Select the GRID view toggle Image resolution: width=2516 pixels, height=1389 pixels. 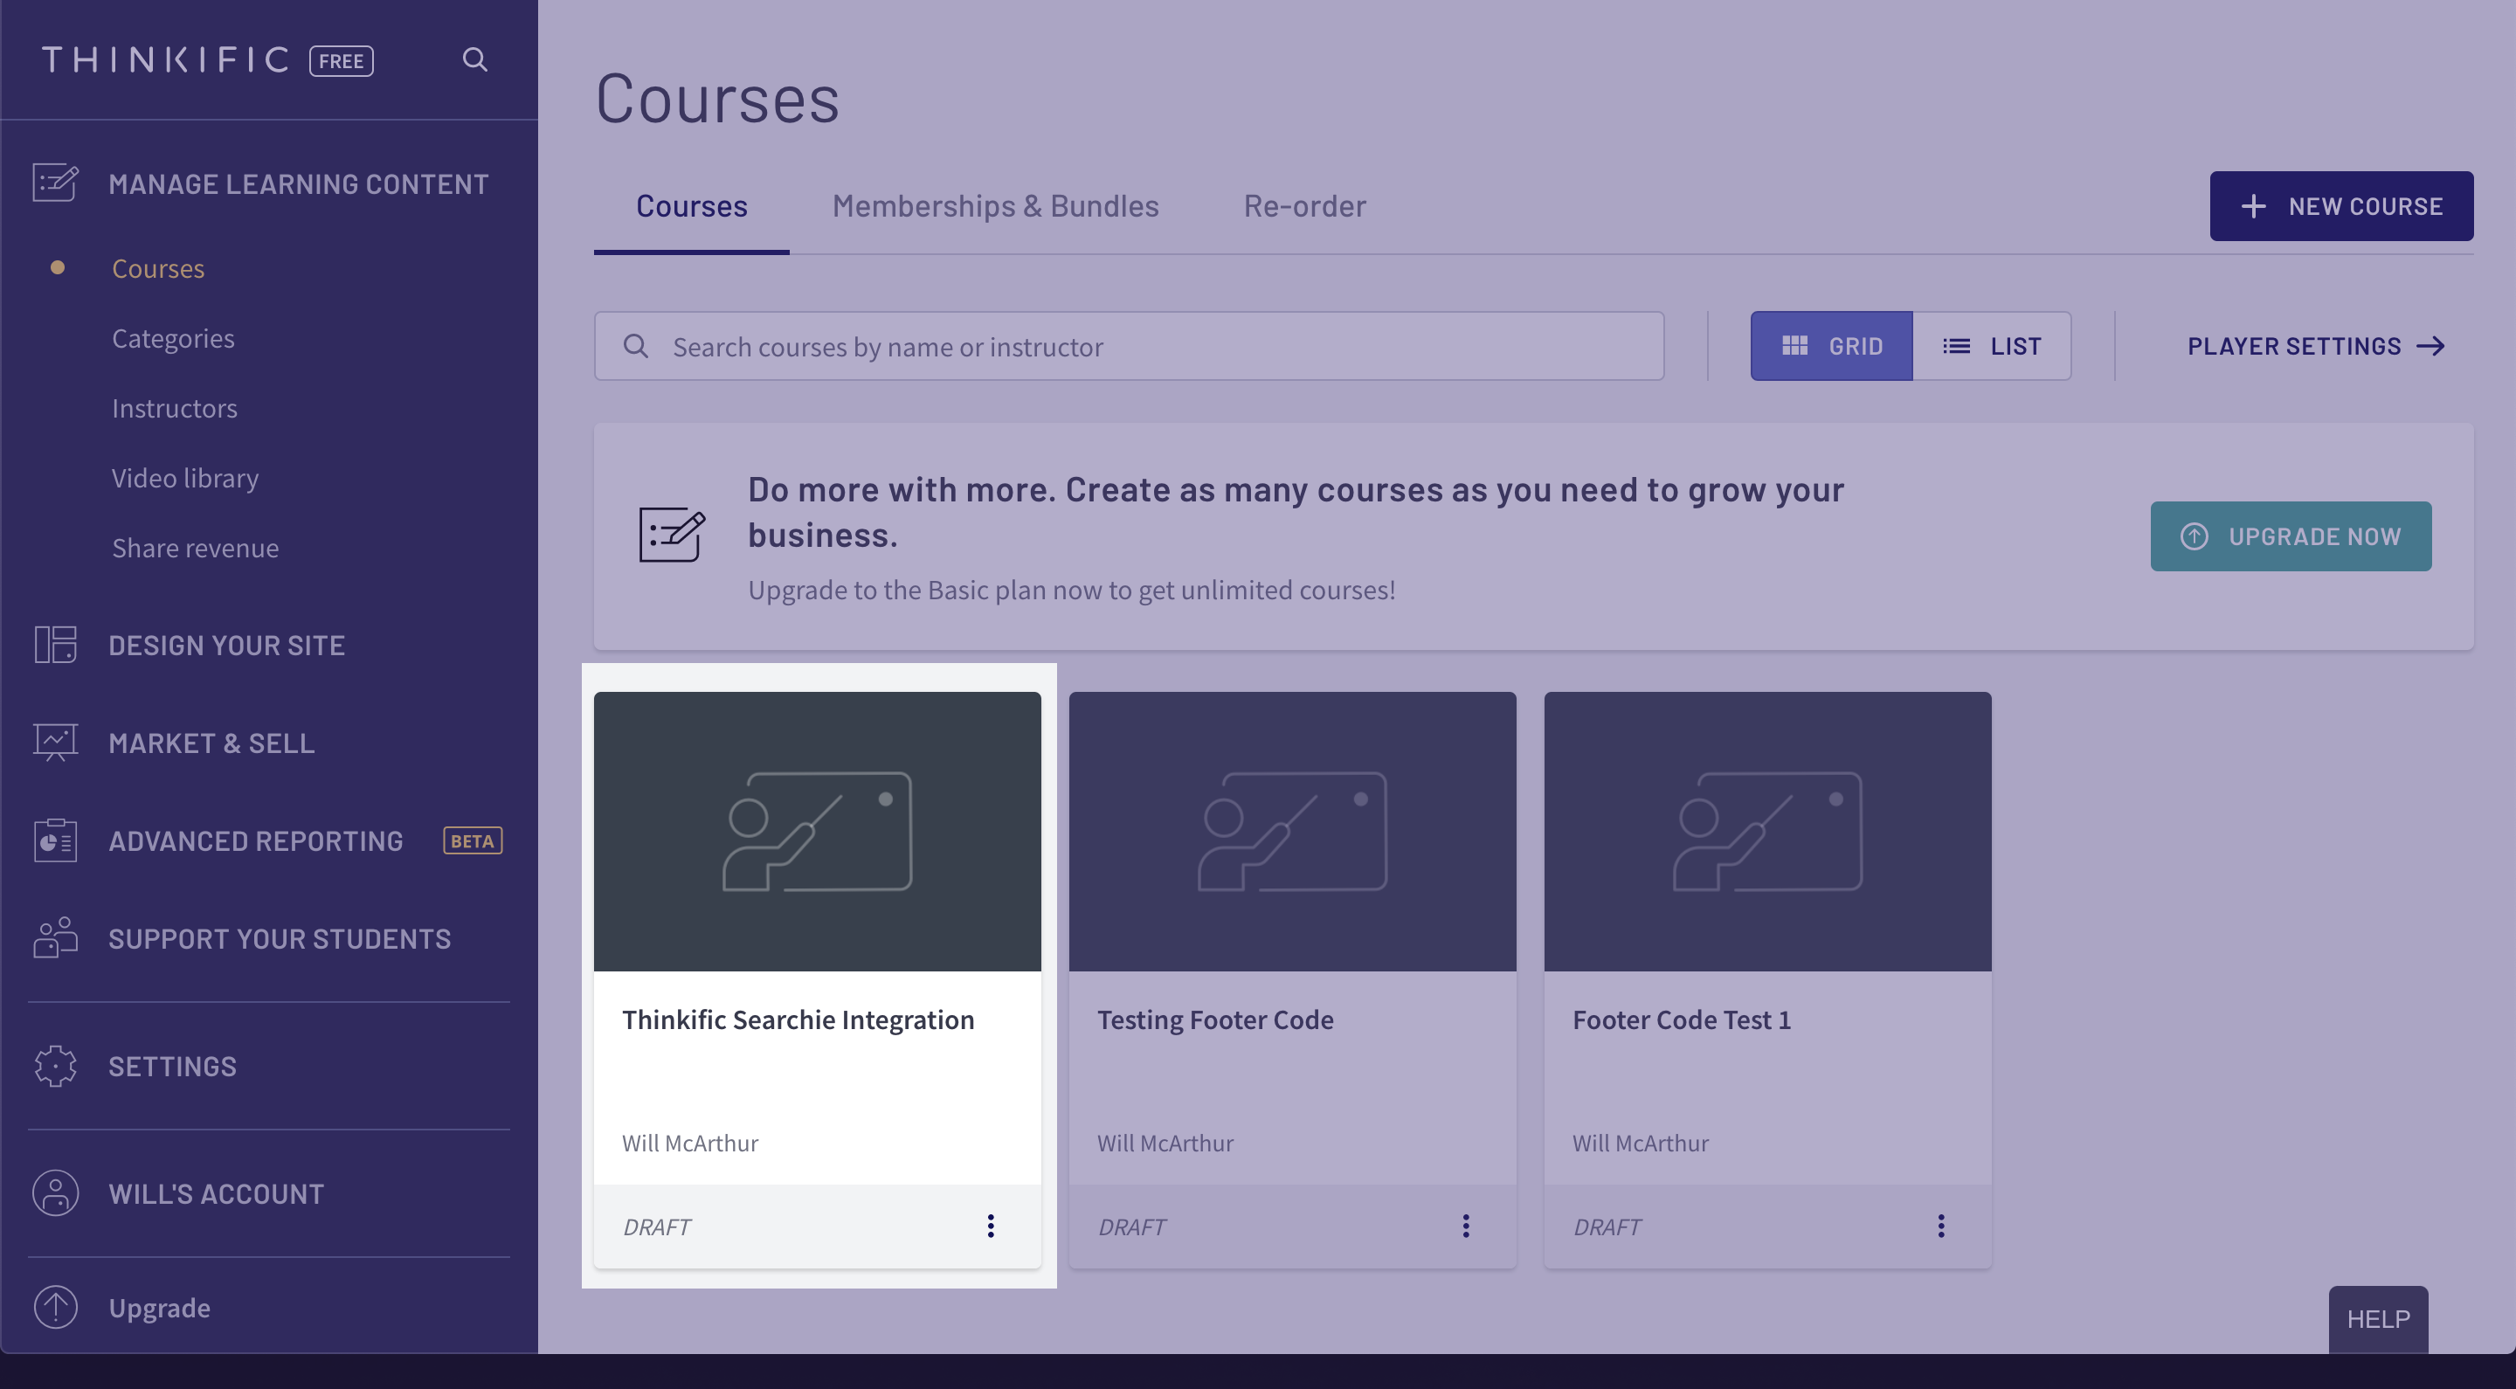(x=1831, y=346)
